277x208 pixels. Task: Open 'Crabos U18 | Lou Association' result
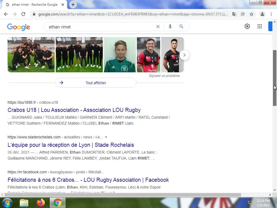(74, 110)
